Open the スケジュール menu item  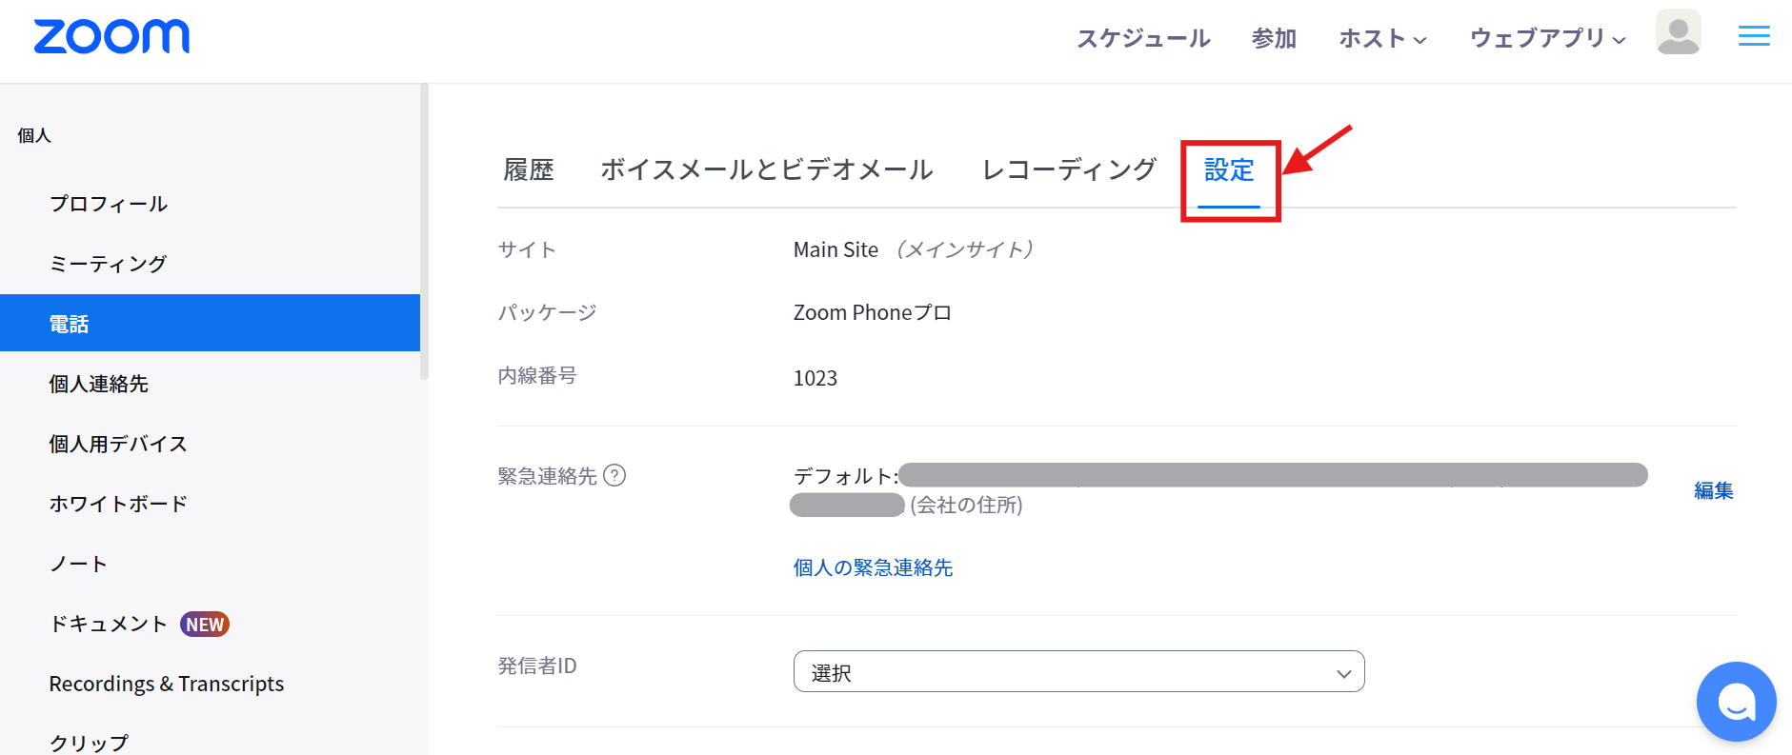(1143, 38)
